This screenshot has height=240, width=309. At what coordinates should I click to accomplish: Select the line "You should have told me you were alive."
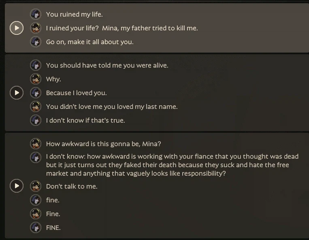[x=107, y=66]
